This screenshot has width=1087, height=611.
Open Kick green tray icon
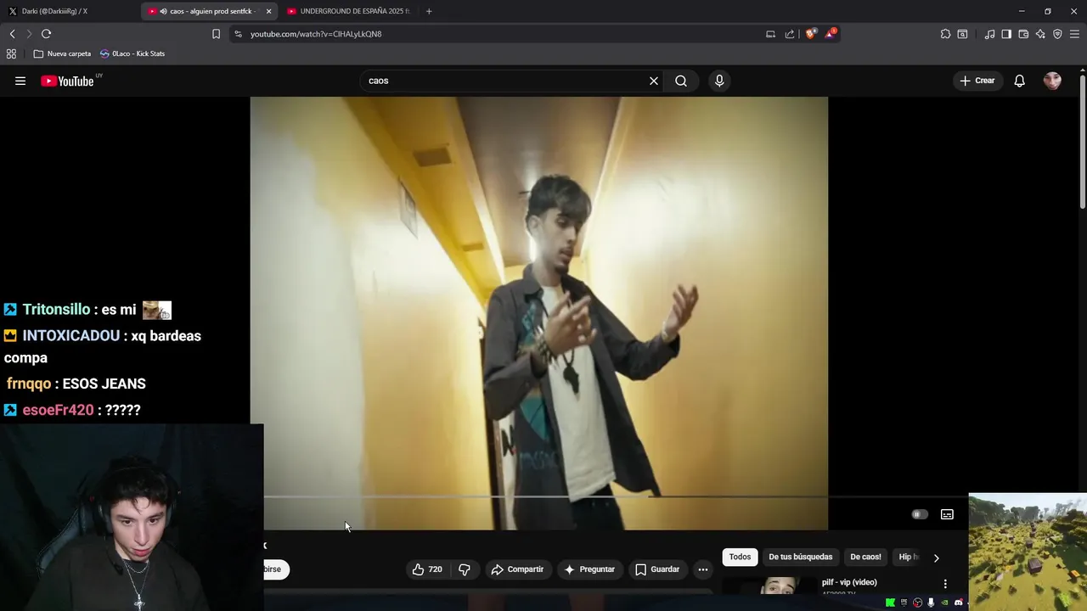[890, 603]
